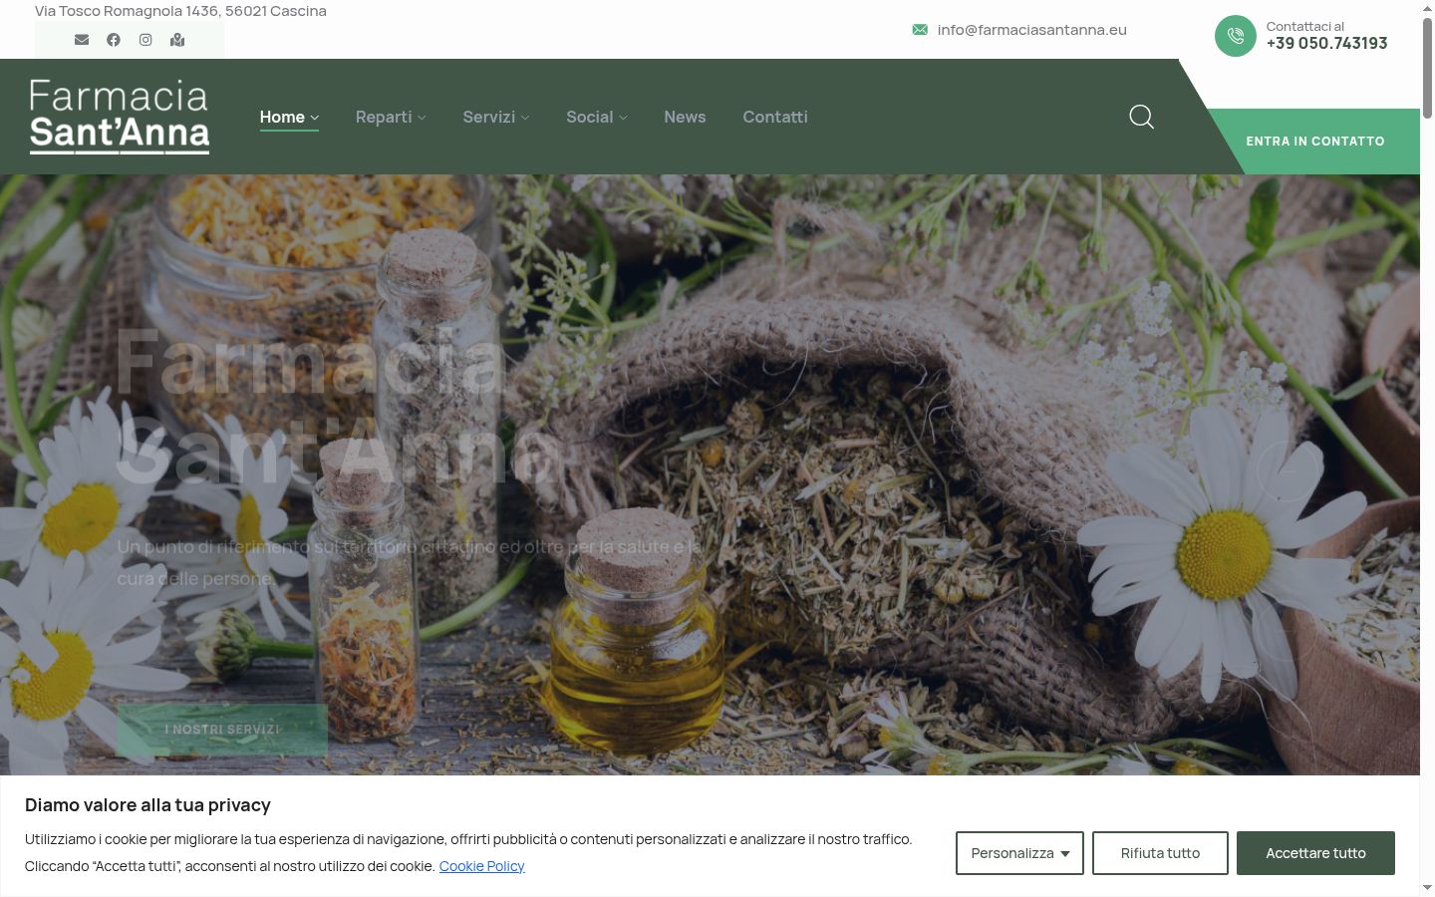Click the I Nostri Servizi button
1435x897 pixels.
pyautogui.click(x=222, y=730)
